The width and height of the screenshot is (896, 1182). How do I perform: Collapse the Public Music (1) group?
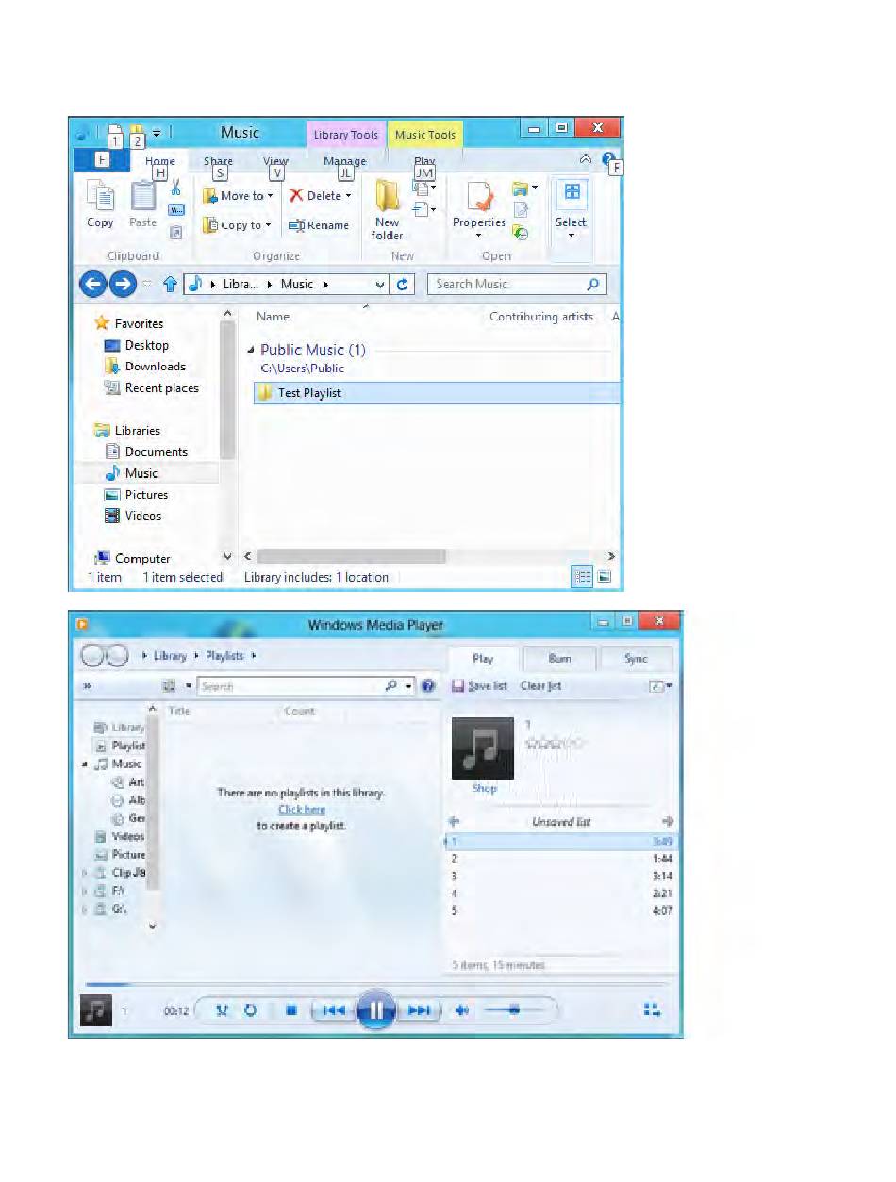[x=251, y=350]
